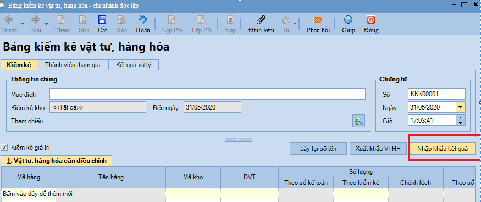
Task: Toggle the Kiểm kê giá trị checkbox
Action: 4,148
